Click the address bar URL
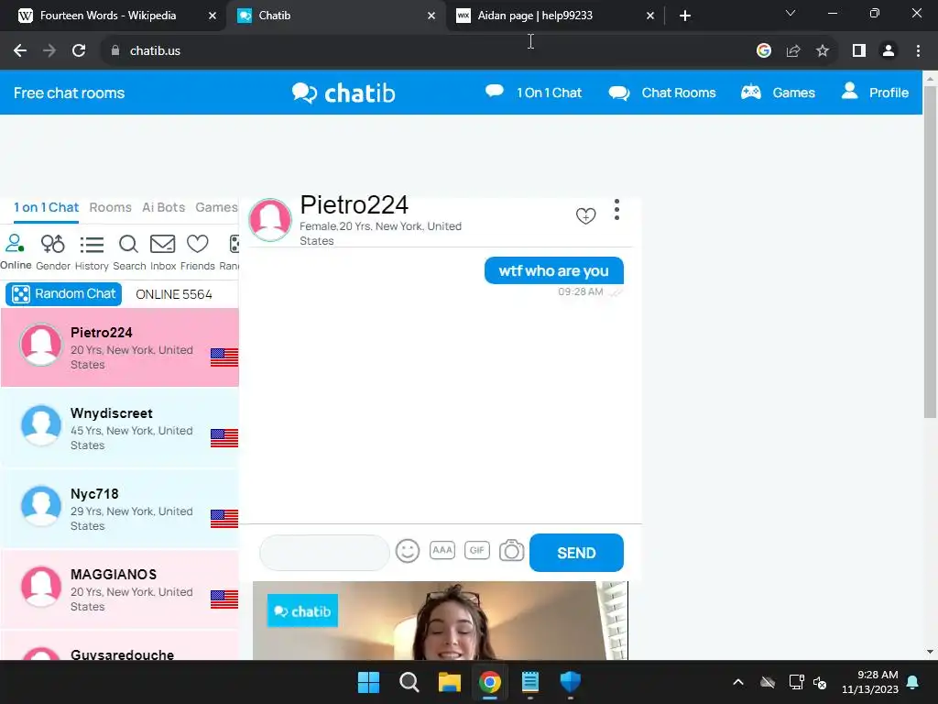The height and width of the screenshot is (704, 938). pos(155,51)
